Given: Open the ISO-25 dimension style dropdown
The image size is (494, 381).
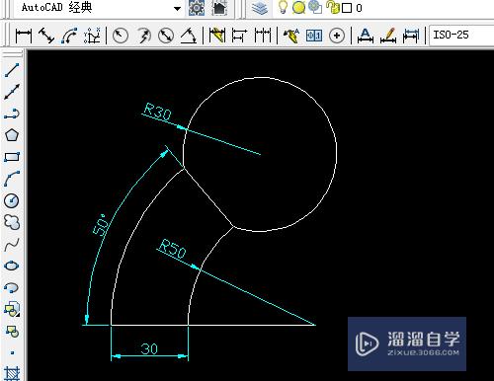Looking at the screenshot, I should click(x=461, y=35).
